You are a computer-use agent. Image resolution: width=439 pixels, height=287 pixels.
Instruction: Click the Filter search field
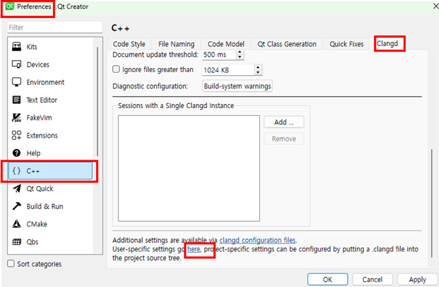(x=55, y=28)
